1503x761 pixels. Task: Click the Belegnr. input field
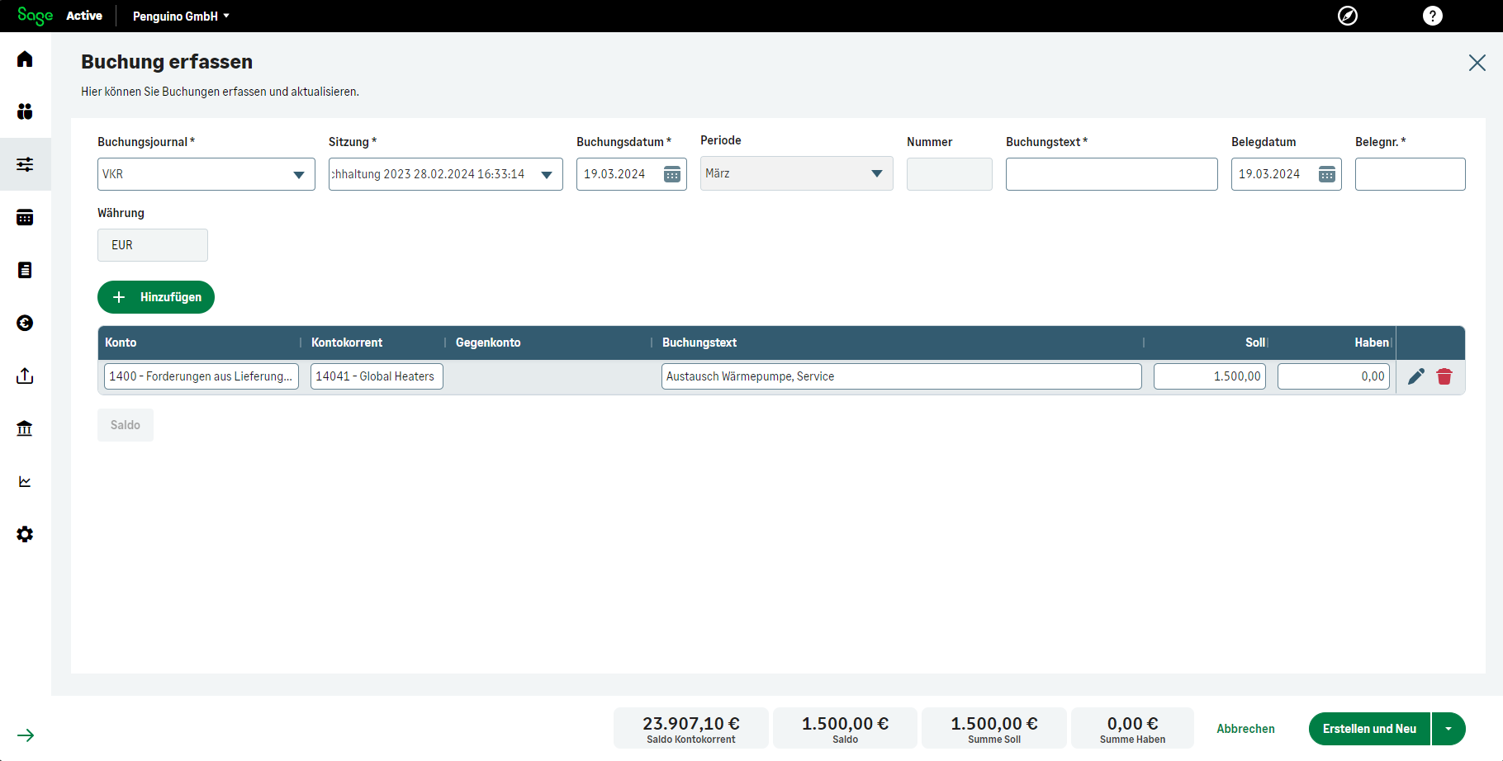click(x=1410, y=174)
